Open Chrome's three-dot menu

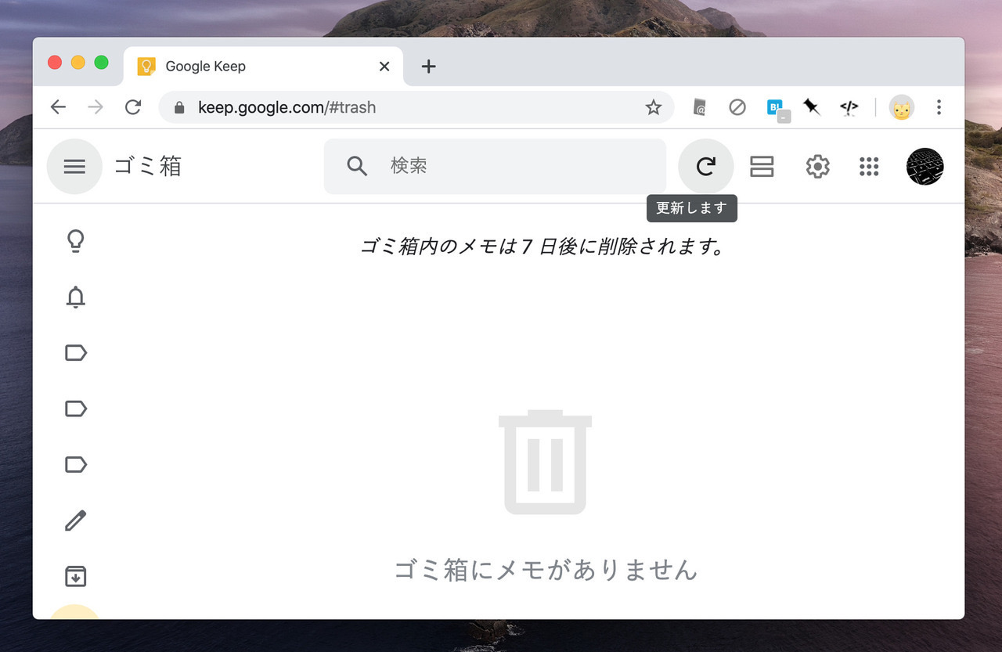point(939,107)
